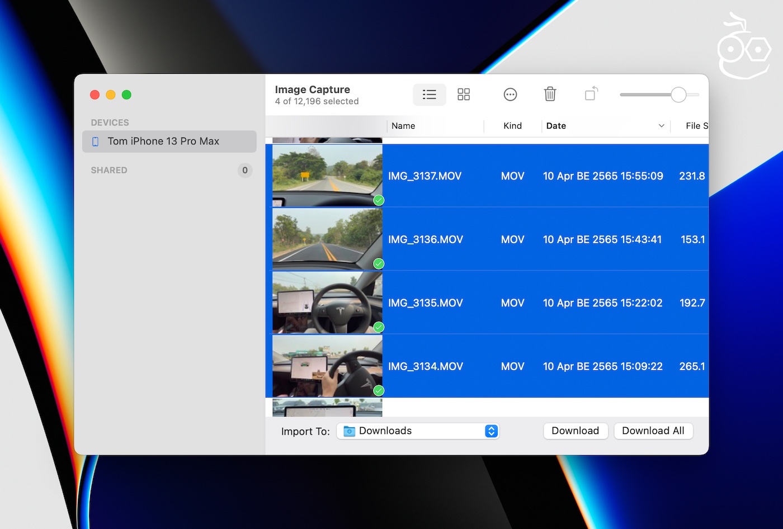Open the More actions ellipsis menu
The height and width of the screenshot is (529, 783).
(x=510, y=95)
